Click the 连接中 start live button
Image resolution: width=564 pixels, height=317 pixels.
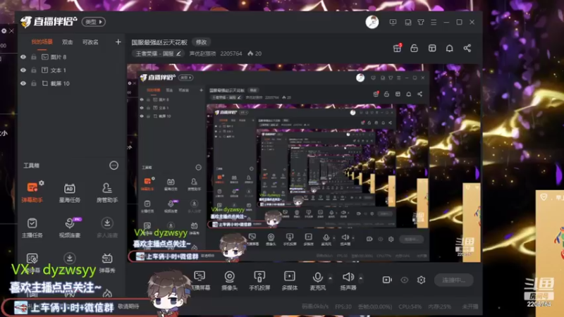click(x=453, y=280)
